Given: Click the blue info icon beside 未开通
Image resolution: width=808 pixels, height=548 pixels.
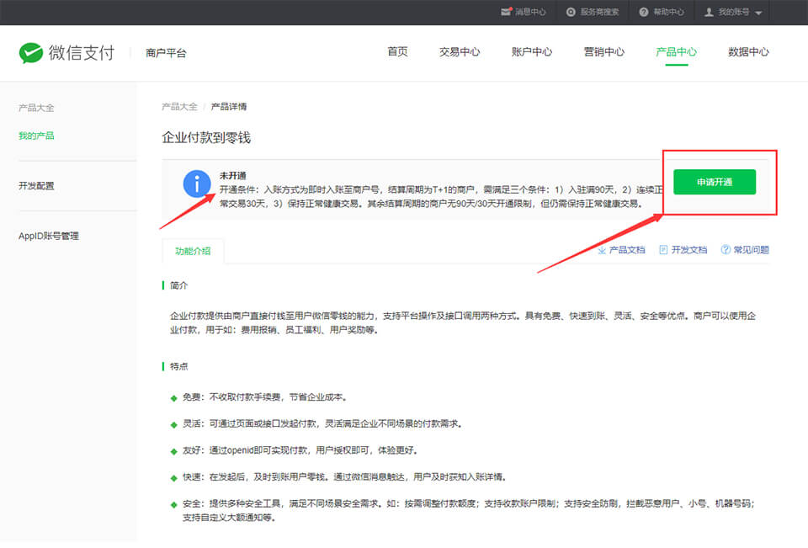Looking at the screenshot, I should 197,184.
